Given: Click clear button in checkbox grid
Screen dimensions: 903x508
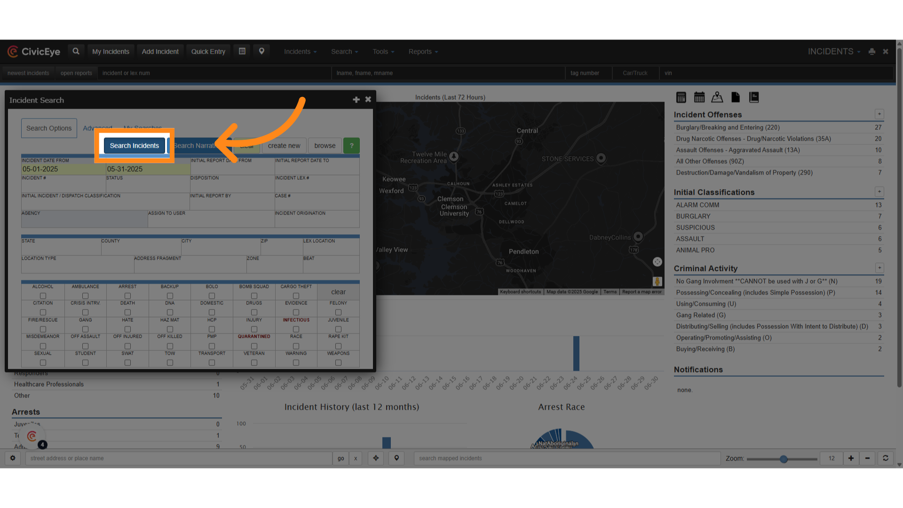Looking at the screenshot, I should point(338,292).
